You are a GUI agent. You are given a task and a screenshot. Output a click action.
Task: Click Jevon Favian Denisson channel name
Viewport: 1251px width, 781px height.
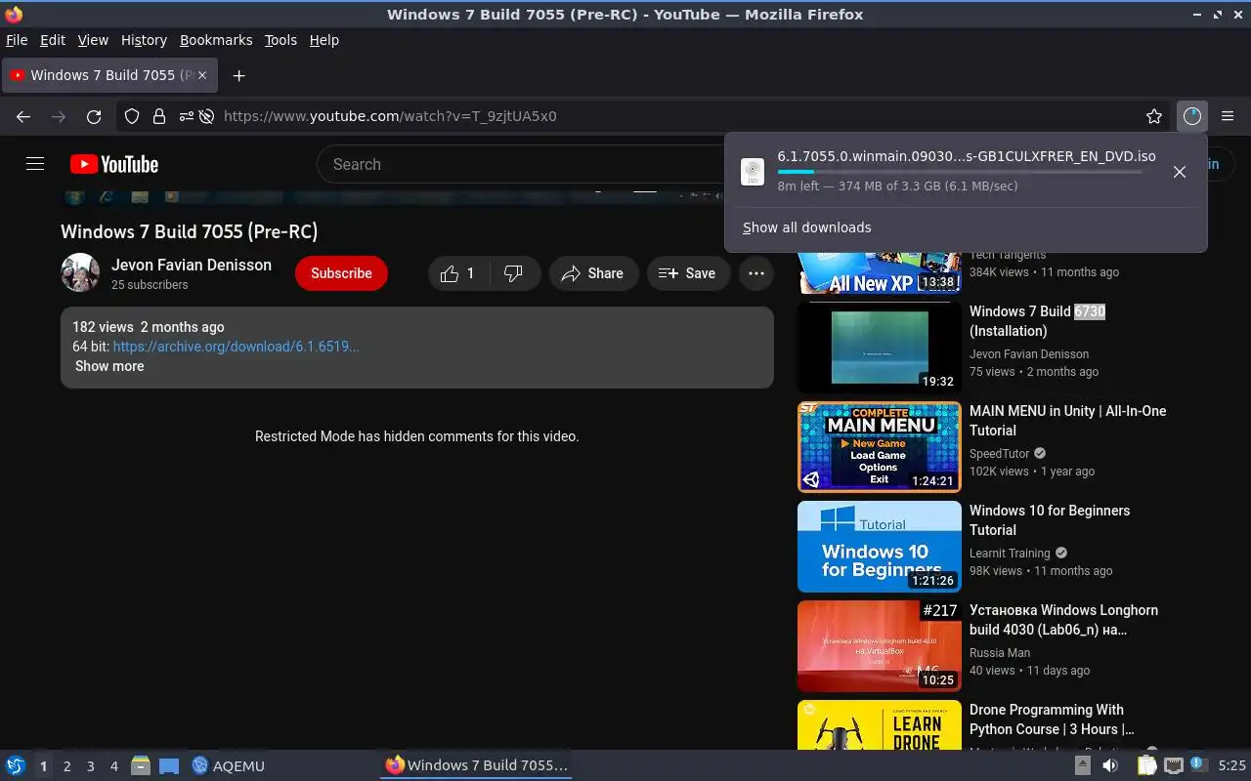(192, 265)
